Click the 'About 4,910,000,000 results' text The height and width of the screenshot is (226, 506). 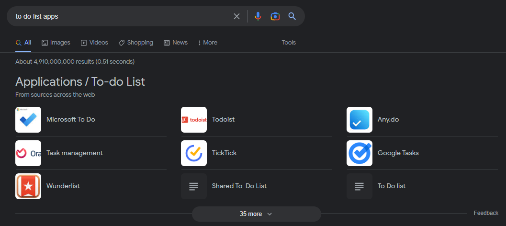75,61
